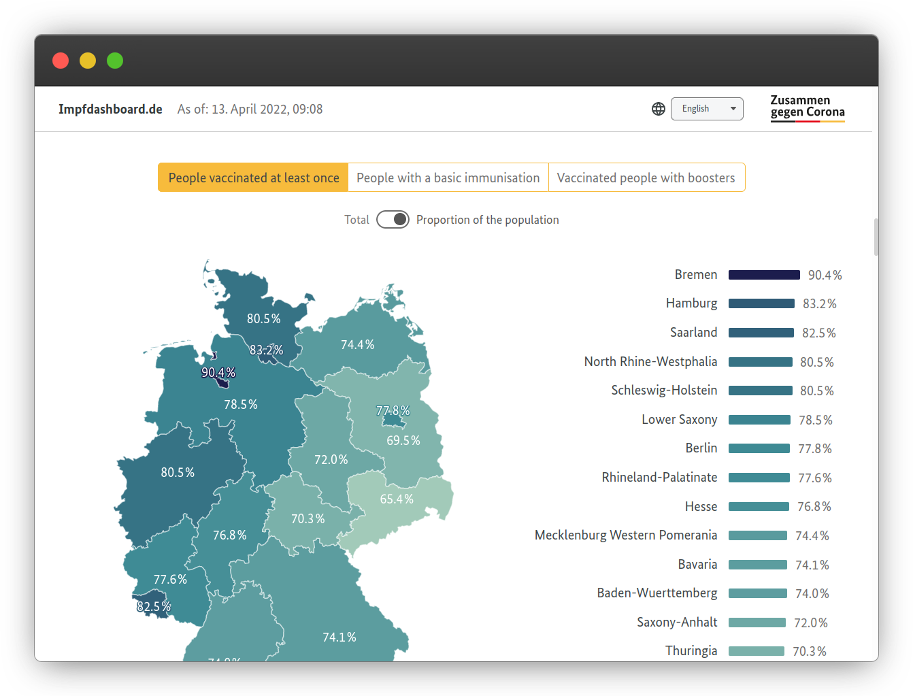Select the Vaccinated people with boosters tab

tap(646, 177)
